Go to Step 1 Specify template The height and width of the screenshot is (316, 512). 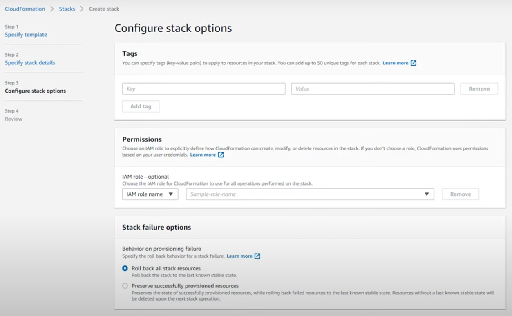(x=26, y=35)
